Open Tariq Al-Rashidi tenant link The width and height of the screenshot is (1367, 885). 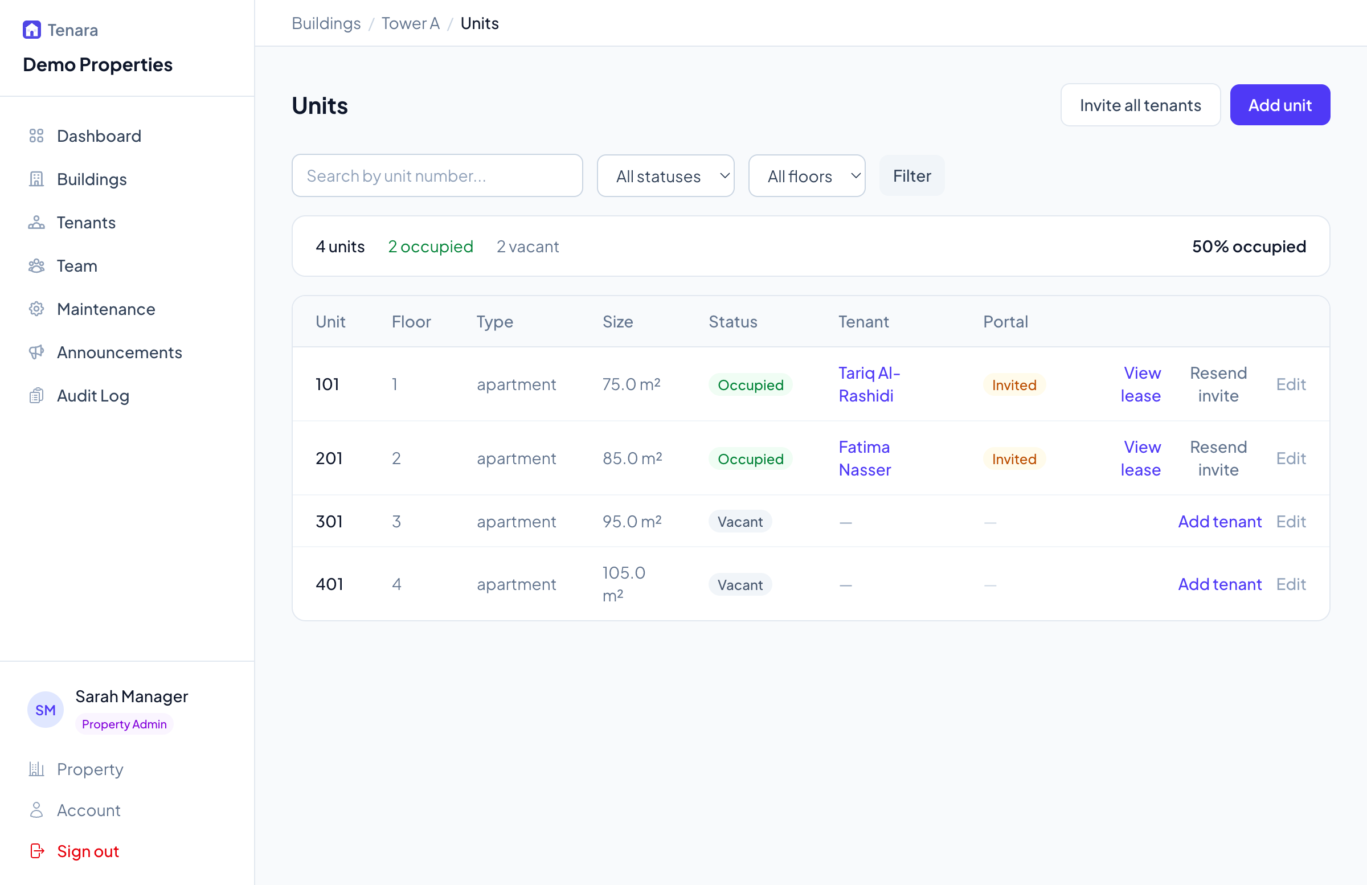point(868,384)
